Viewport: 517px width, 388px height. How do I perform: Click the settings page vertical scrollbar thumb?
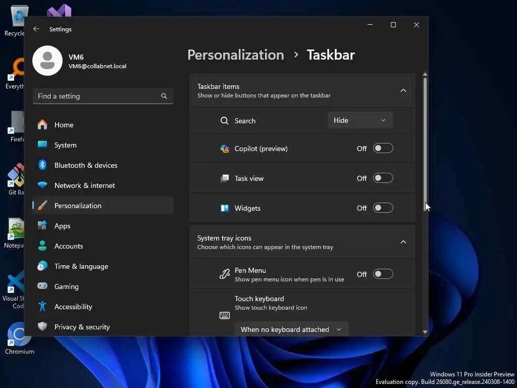pyautogui.click(x=425, y=144)
